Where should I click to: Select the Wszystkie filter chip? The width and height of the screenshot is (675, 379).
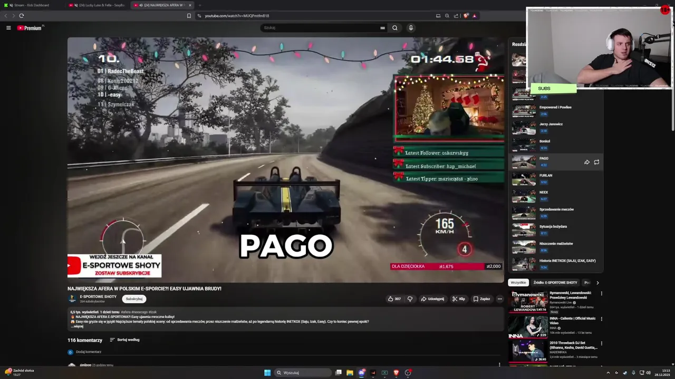[x=518, y=283]
